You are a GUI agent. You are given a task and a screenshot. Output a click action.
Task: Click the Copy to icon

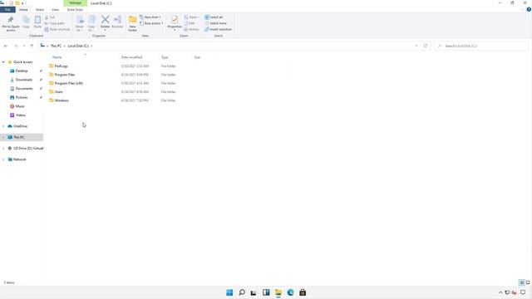point(91,20)
